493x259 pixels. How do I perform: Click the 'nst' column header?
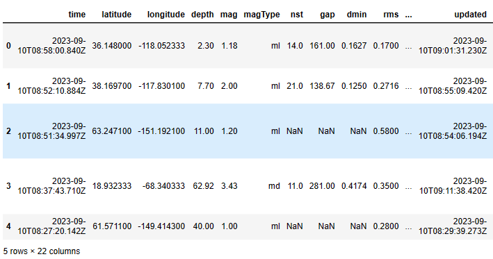click(297, 15)
